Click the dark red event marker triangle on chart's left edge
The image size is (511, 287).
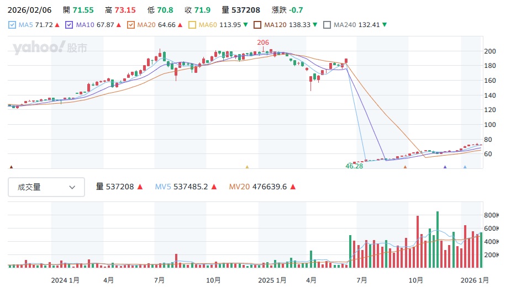point(11,166)
